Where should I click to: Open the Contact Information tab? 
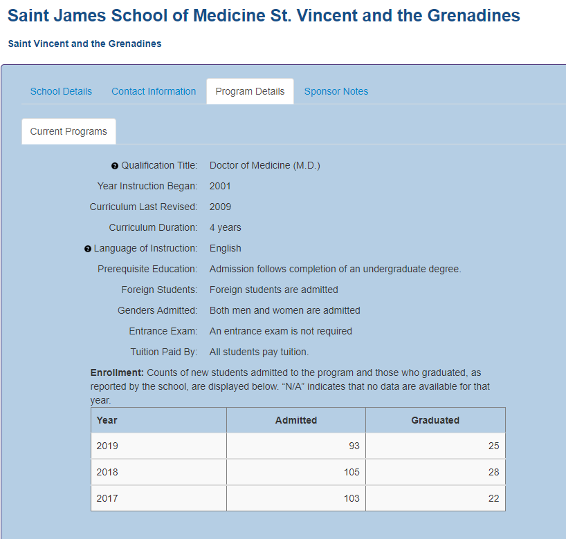pyautogui.click(x=154, y=91)
